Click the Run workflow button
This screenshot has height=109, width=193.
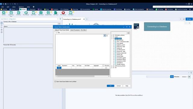[x=189, y=19]
